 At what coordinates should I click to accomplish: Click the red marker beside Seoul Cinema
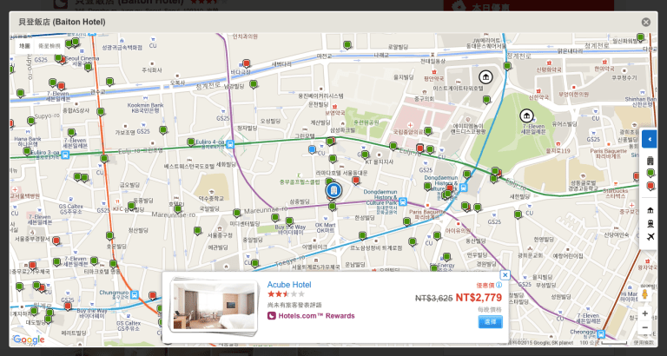click(63, 60)
